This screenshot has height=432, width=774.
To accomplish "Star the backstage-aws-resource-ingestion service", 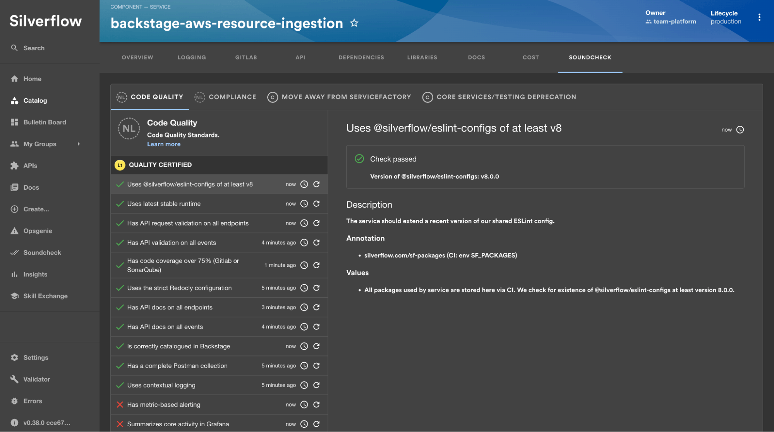I will 354,24.
